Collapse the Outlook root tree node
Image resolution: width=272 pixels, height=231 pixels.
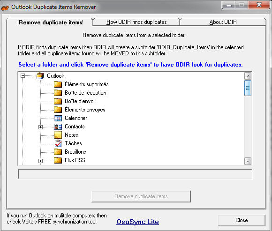(x=23, y=76)
